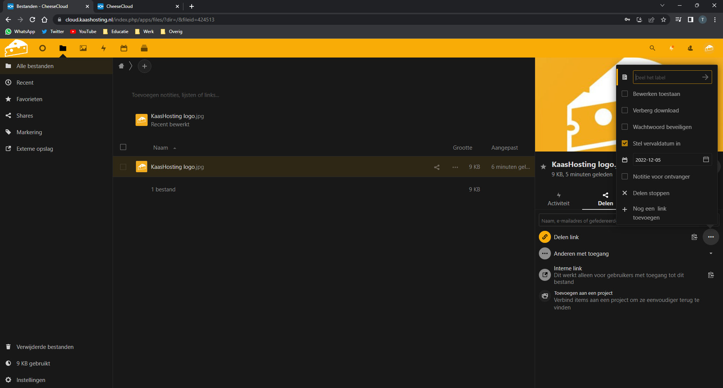Enable the Bewerken toestaan checkbox
The image size is (723, 388).
click(x=625, y=94)
